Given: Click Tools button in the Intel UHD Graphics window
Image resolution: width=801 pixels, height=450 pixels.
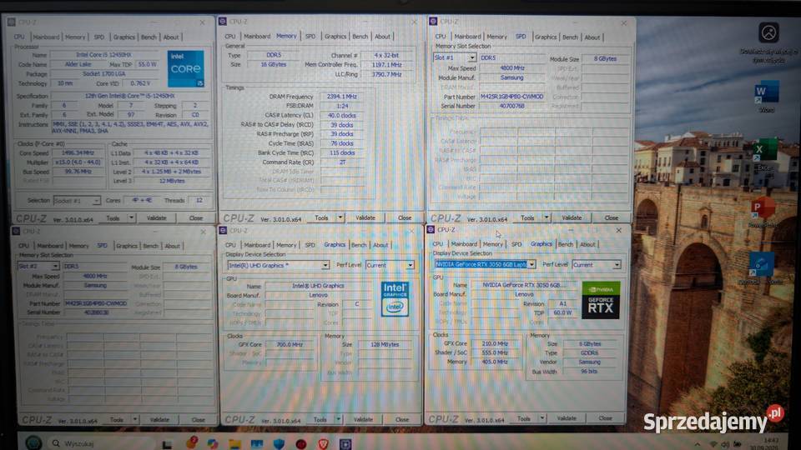Looking at the screenshot, I should [x=320, y=419].
